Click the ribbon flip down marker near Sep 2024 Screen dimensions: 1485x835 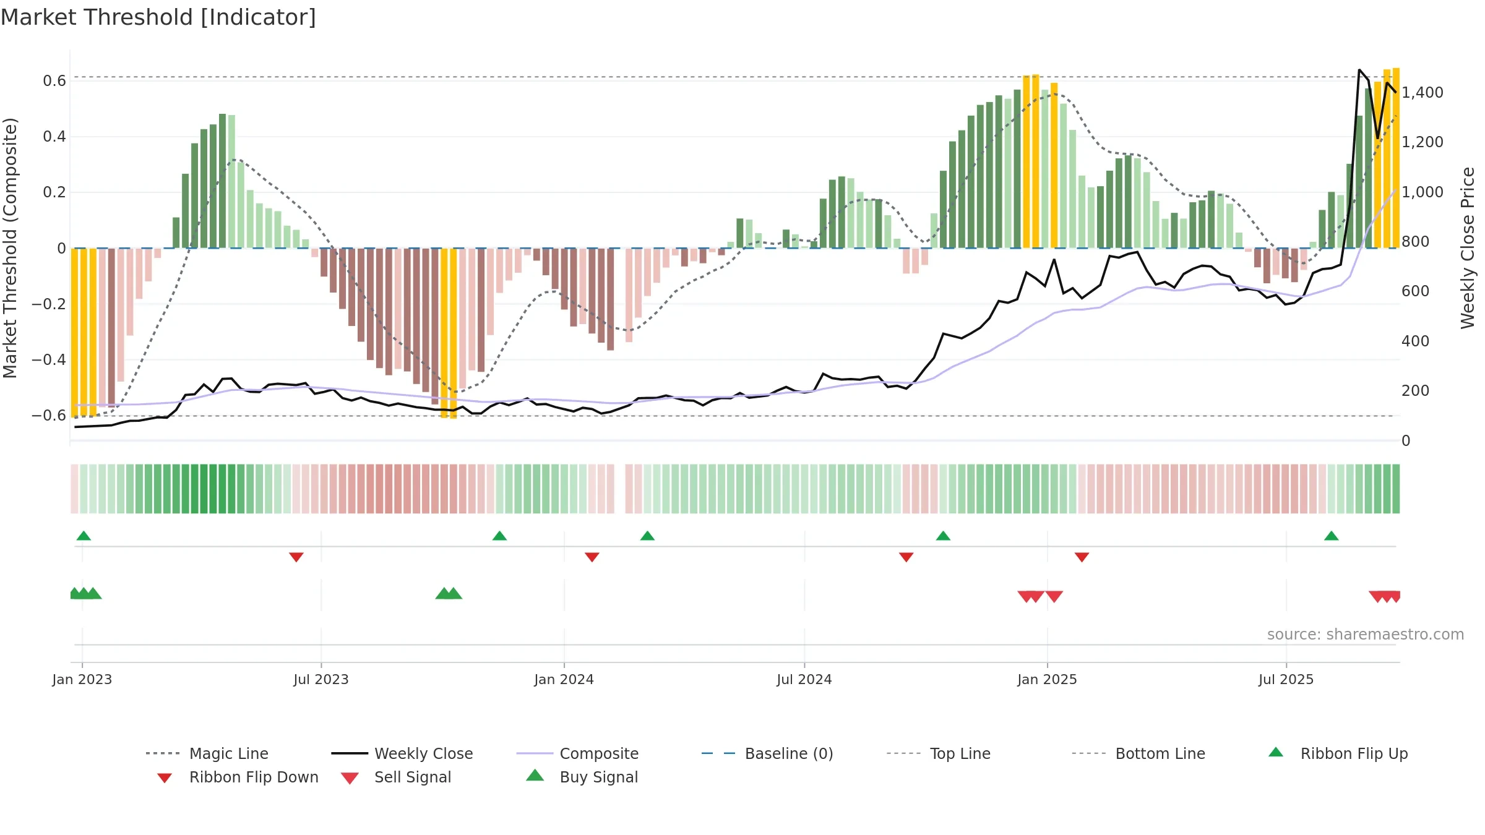[906, 557]
